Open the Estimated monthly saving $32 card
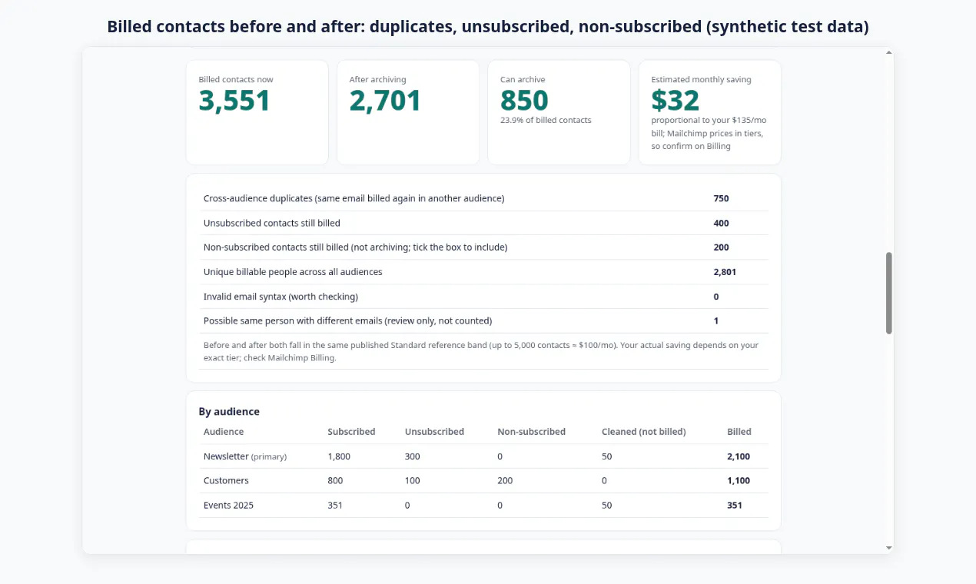Image resolution: width=976 pixels, height=584 pixels. click(709, 112)
